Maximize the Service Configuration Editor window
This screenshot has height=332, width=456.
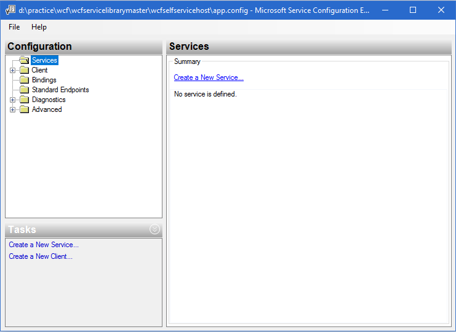pos(413,10)
